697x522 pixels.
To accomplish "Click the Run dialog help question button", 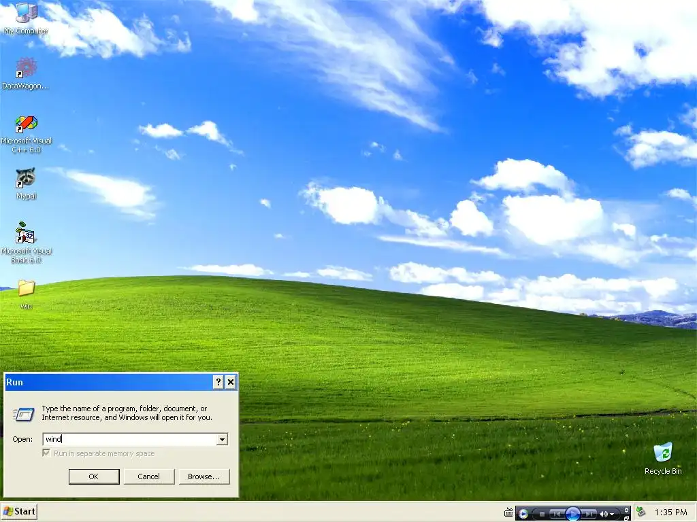I will (x=218, y=382).
